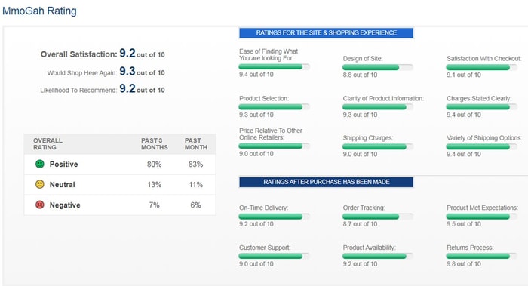Click the Past Month column header

click(x=196, y=144)
